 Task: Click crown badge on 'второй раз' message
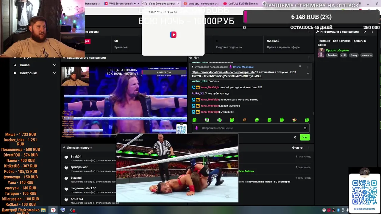click(198, 87)
